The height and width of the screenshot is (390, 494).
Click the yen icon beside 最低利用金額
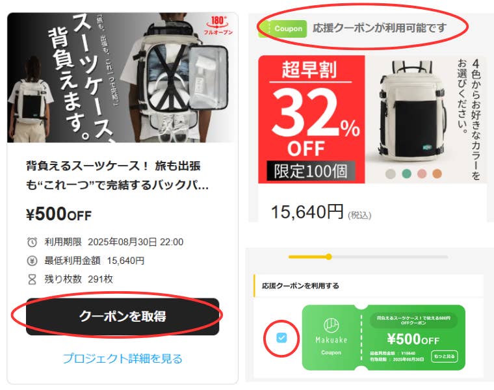[x=32, y=261]
